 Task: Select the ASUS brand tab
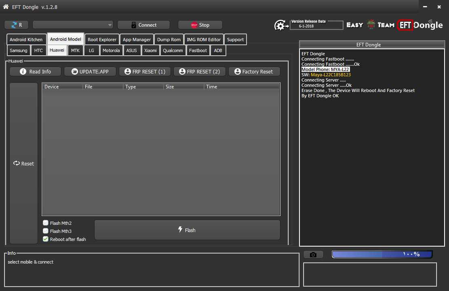click(131, 50)
